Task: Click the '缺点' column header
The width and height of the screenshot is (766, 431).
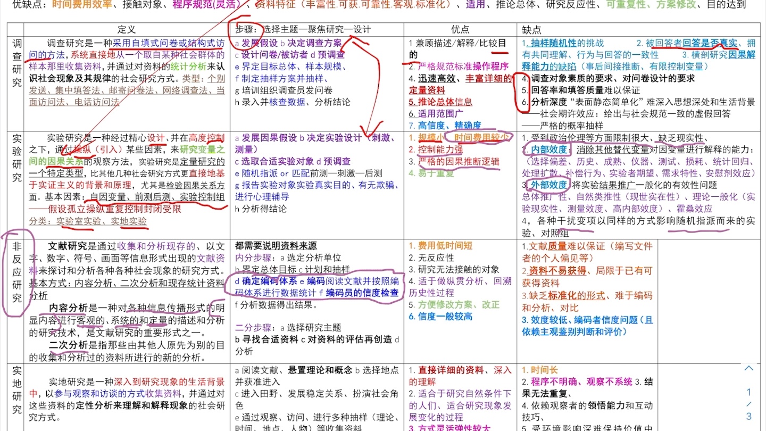Action: (532, 30)
